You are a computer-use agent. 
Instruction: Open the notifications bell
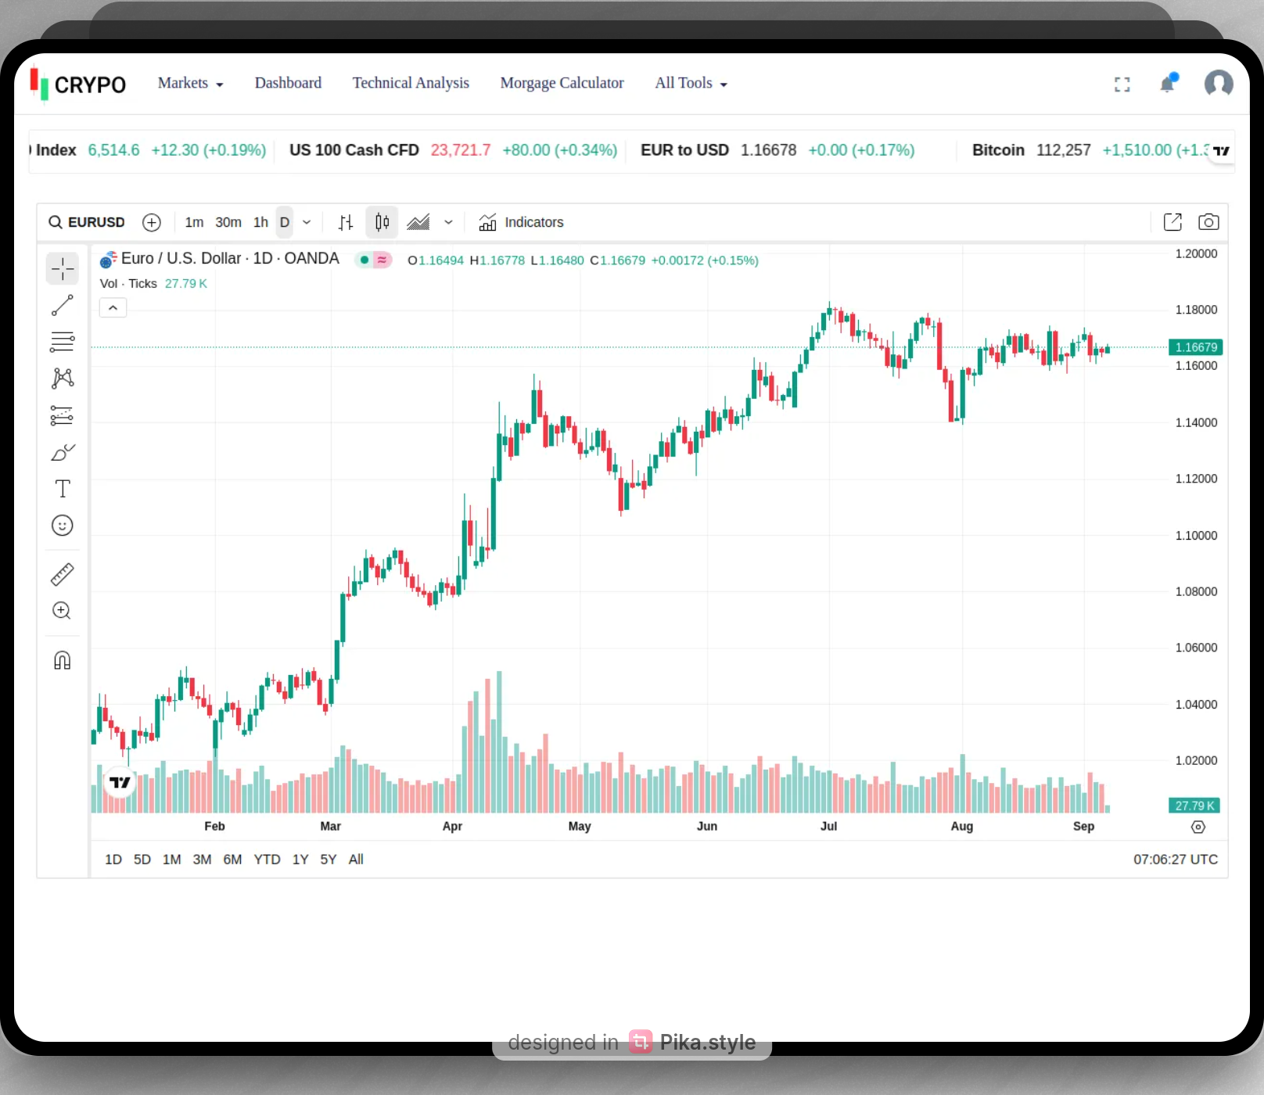[x=1168, y=84]
